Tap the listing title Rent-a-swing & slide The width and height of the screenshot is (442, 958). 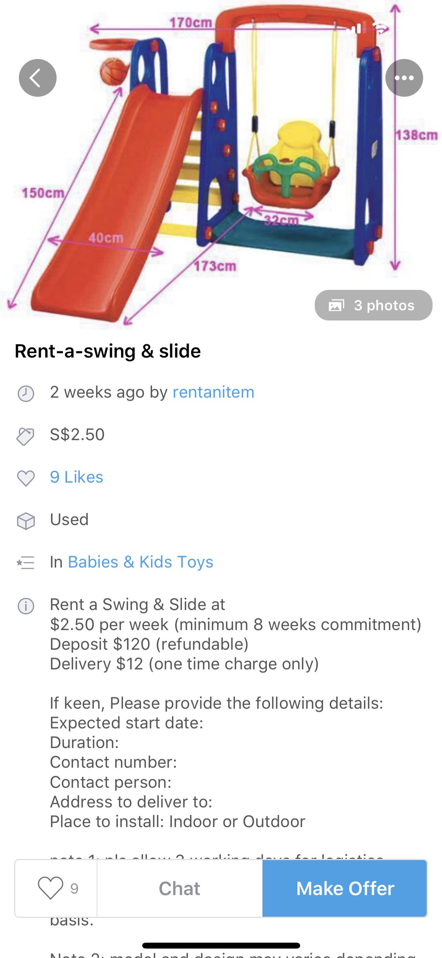(x=108, y=351)
